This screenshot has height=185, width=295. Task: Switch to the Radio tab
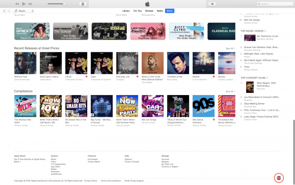click(160, 11)
